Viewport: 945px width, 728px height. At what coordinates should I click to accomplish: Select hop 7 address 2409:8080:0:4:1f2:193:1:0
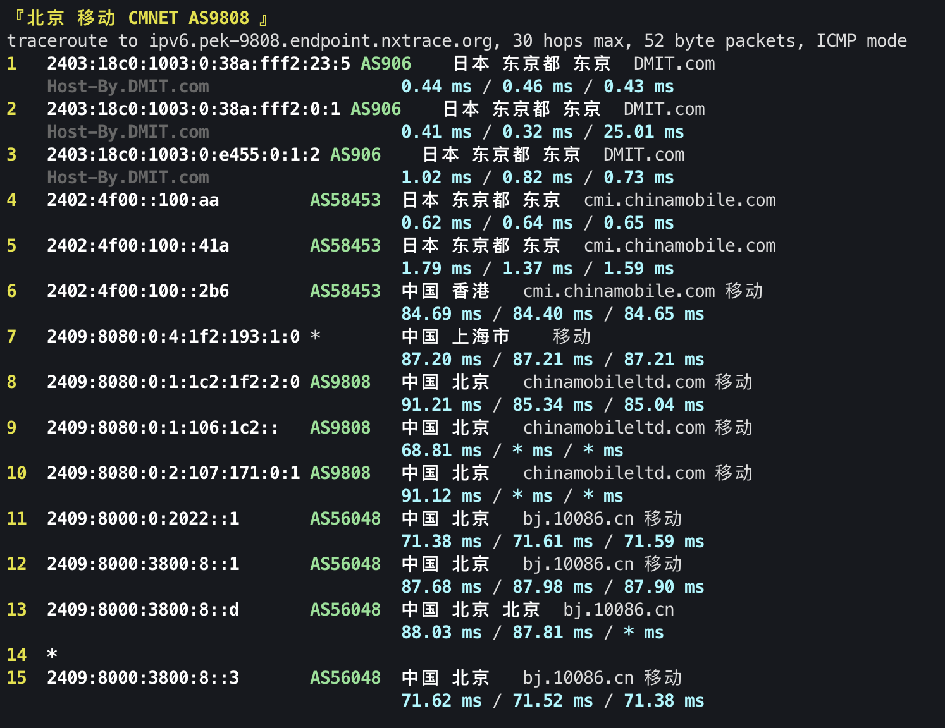click(x=173, y=336)
